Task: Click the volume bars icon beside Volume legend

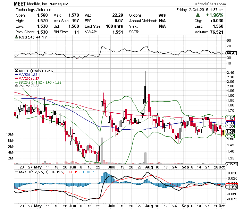Action: [x=16, y=86]
